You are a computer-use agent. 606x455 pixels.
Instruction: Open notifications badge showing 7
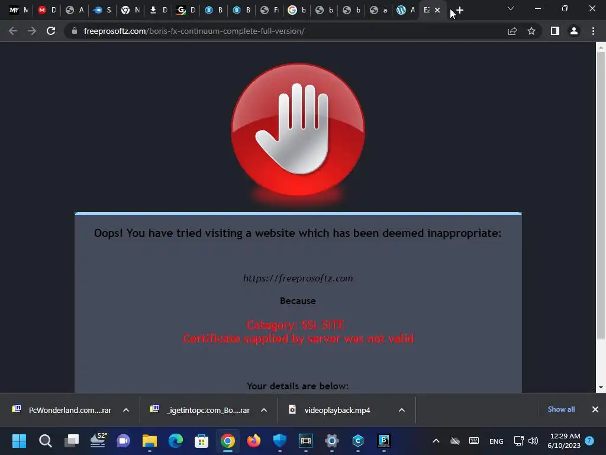pos(589,441)
